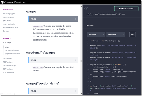Select POST Pages in reference list

(7, 43)
